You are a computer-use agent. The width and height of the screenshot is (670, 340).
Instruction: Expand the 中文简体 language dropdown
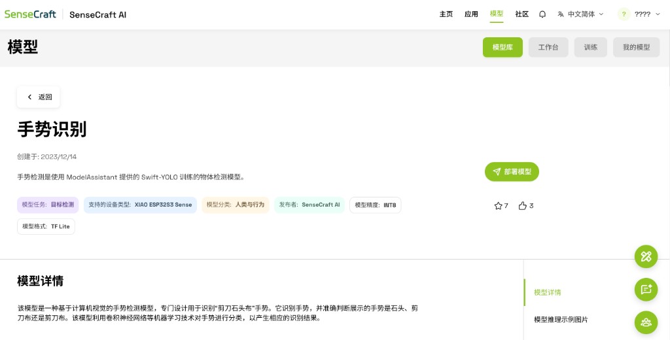581,14
